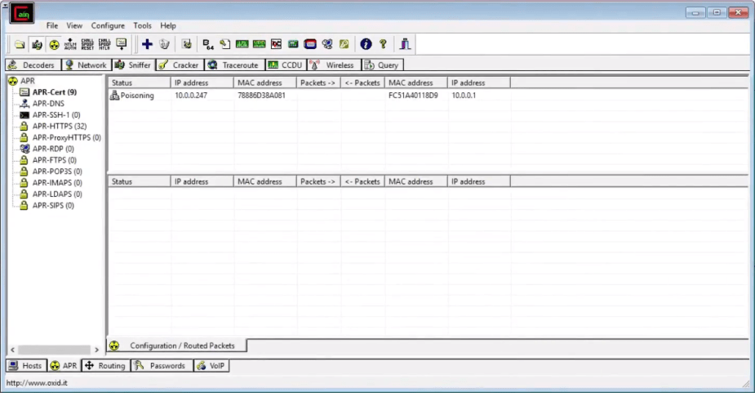Open the Tools menu
755x393 pixels.
point(142,26)
